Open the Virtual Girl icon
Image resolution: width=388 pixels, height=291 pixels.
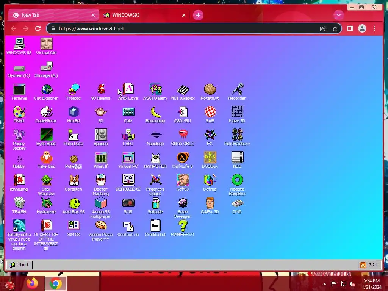[46, 46]
